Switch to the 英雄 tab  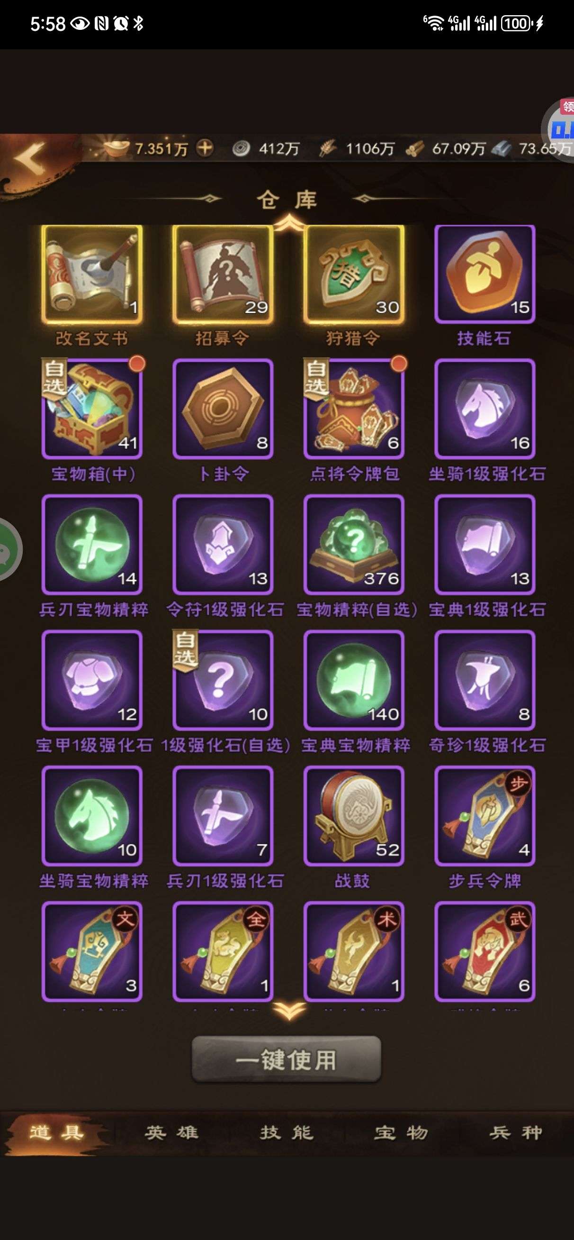172,1133
